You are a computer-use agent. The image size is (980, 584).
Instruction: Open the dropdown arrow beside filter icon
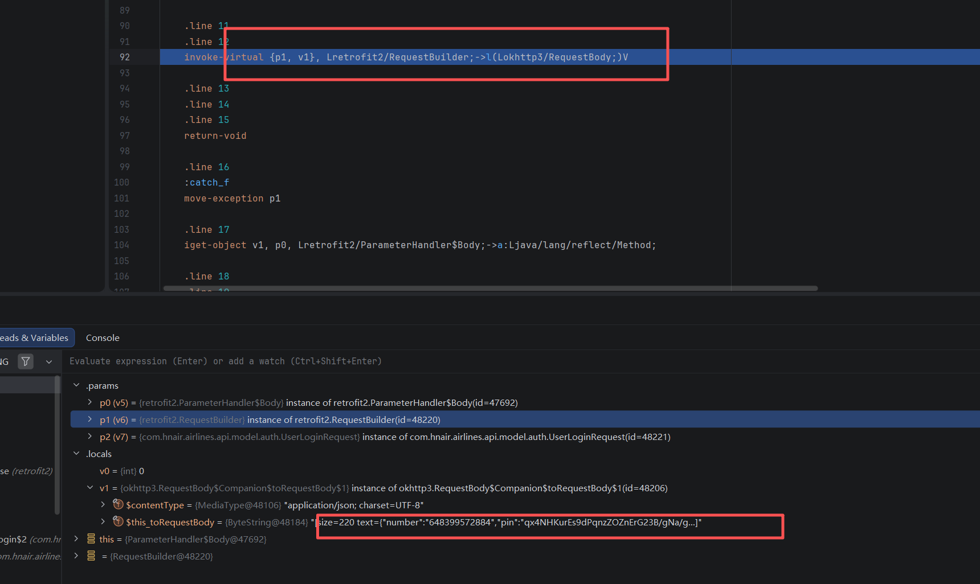[49, 361]
